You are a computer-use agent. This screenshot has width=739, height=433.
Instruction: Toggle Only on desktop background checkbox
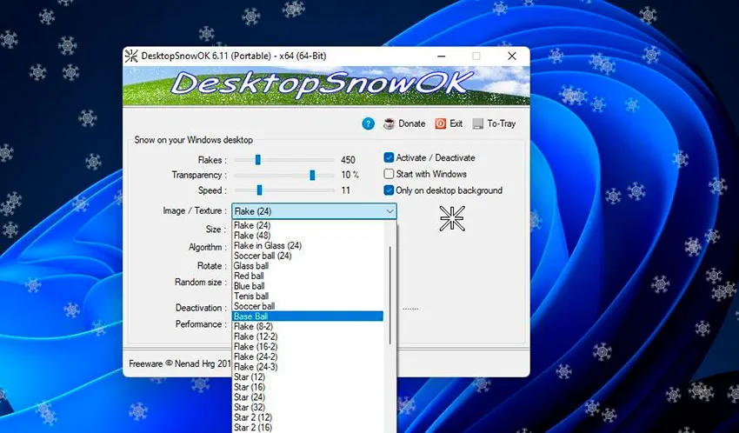pyautogui.click(x=389, y=190)
